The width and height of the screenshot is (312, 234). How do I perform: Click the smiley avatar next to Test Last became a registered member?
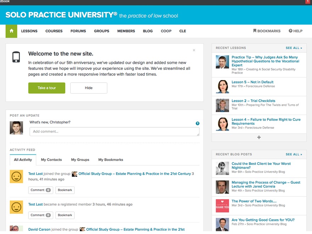coord(16,207)
